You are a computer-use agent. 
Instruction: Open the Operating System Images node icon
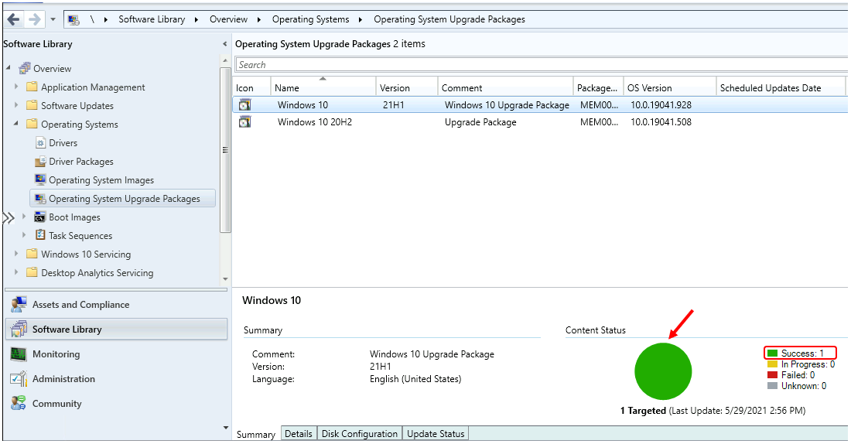point(41,179)
